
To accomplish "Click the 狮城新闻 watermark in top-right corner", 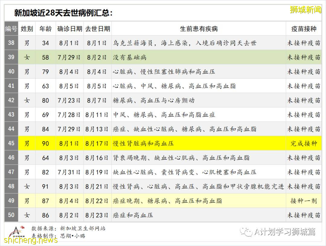I will [305, 10].
